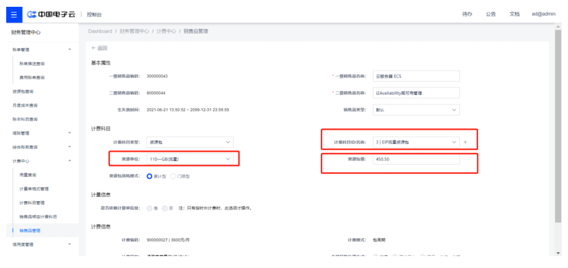This screenshot has width=568, height=268.
Task: Collapse the 账单管理 sidebar section
Action: 70,50
